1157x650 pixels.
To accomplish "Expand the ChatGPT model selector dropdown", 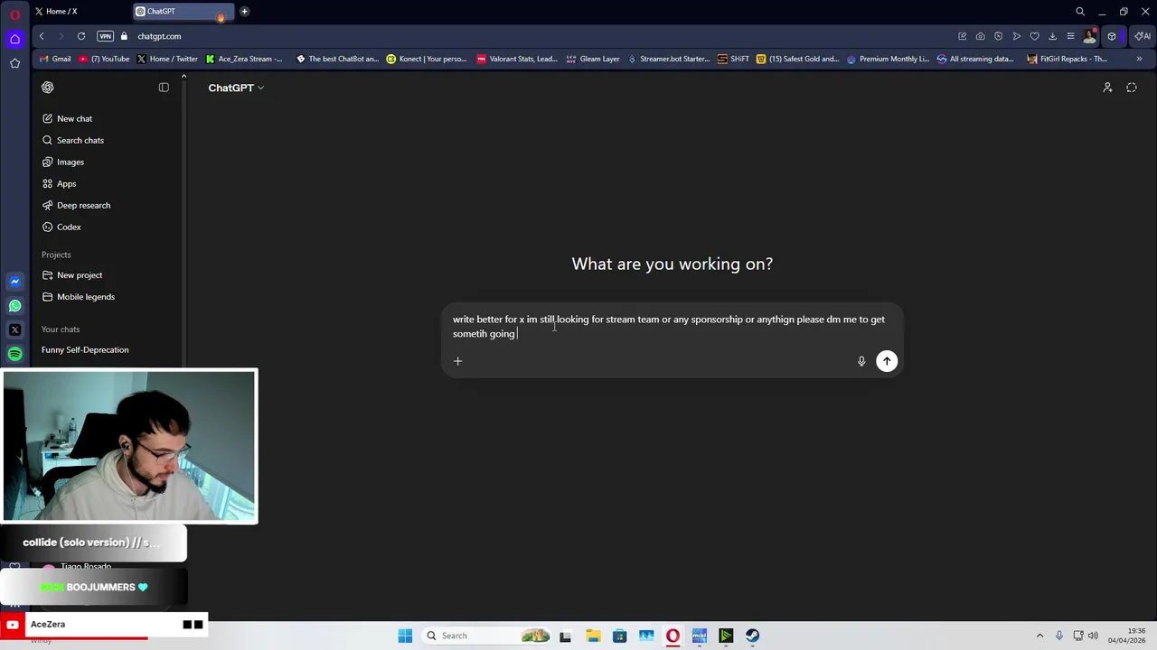I will (x=236, y=88).
